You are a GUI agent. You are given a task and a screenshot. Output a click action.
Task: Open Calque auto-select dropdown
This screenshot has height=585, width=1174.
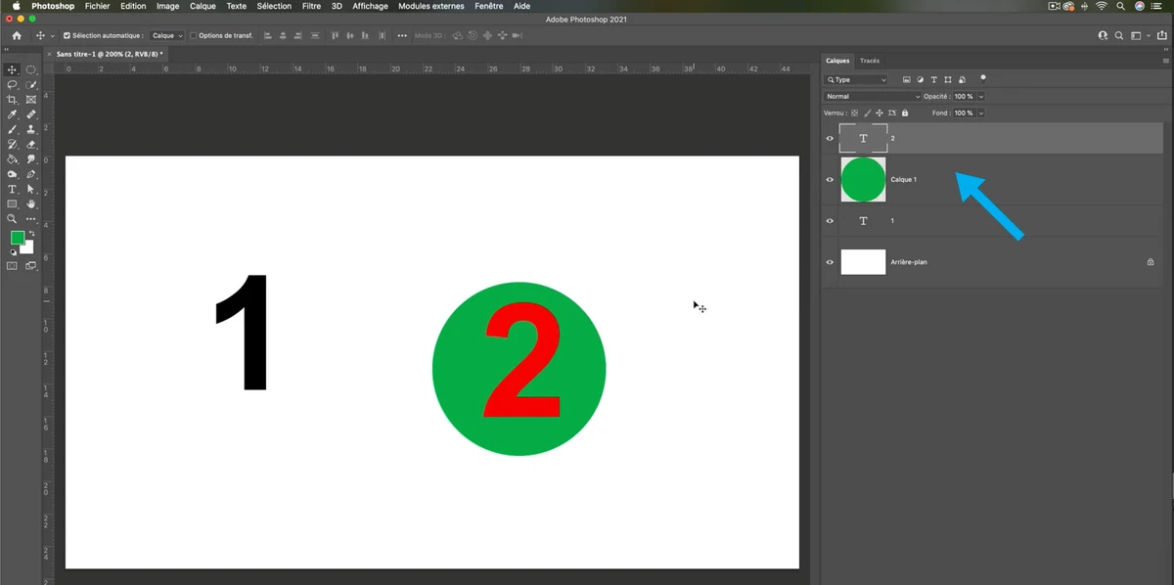click(167, 35)
